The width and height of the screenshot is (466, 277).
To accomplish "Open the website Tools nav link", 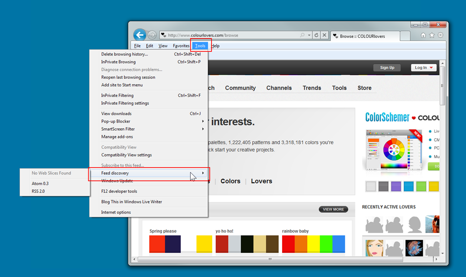I will coord(339,88).
